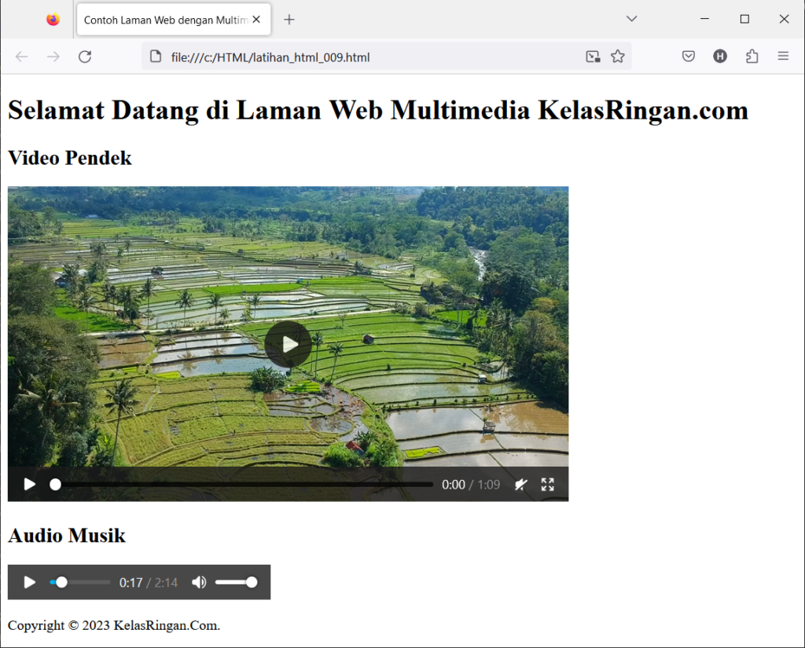Click the audio time 0:17 / 2:14
Image resolution: width=805 pixels, height=648 pixels.
tap(149, 583)
